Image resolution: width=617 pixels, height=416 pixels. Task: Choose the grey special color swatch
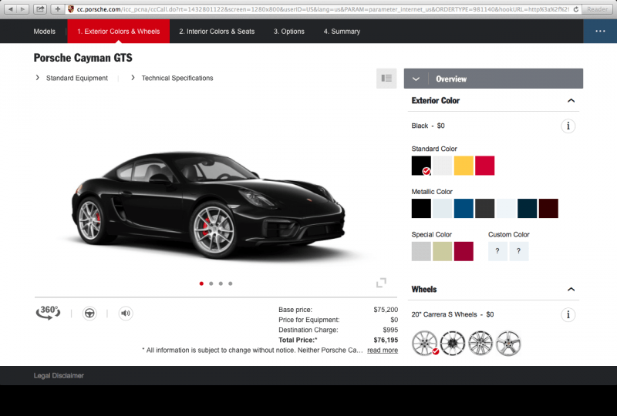tap(421, 251)
